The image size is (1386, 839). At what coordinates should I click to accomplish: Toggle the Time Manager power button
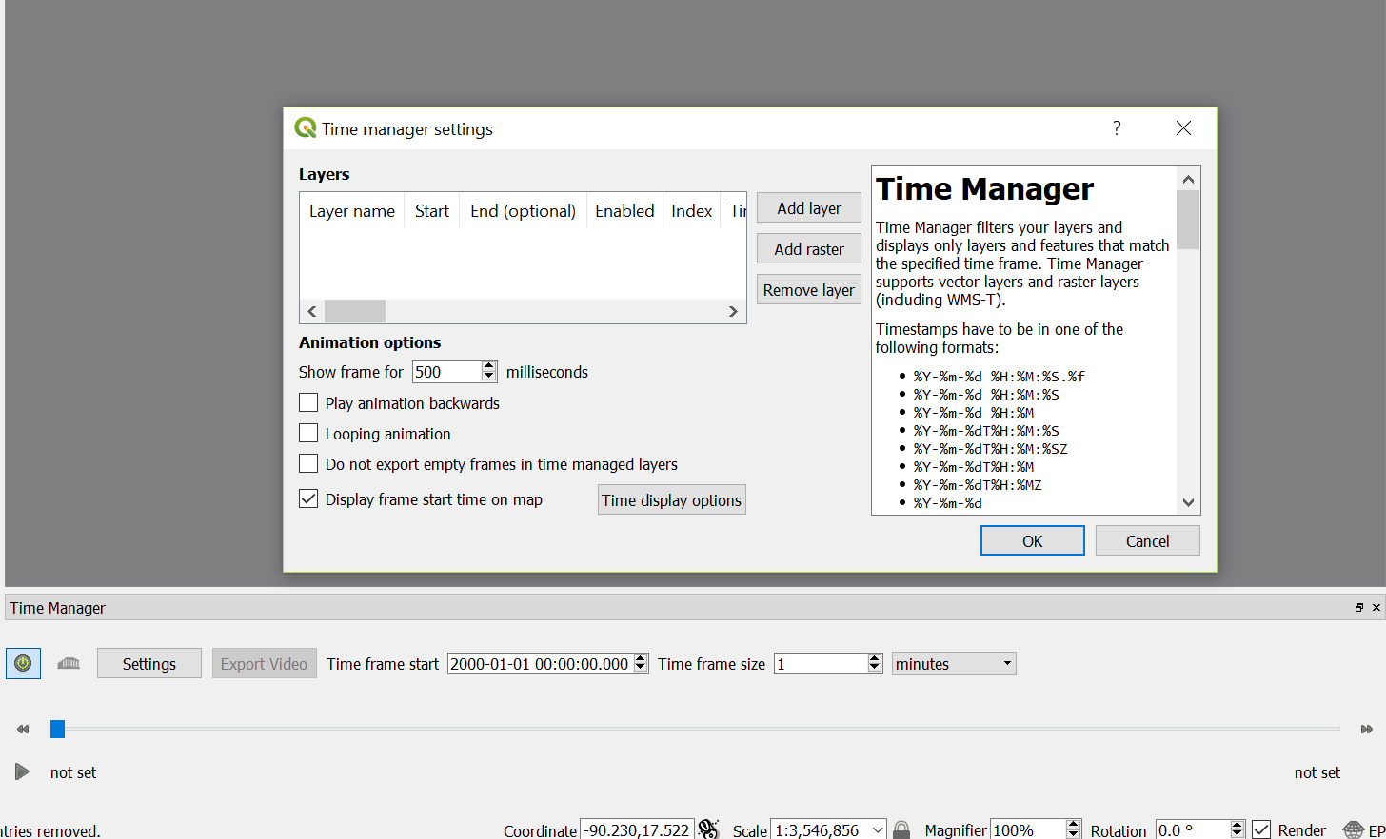pos(23,663)
